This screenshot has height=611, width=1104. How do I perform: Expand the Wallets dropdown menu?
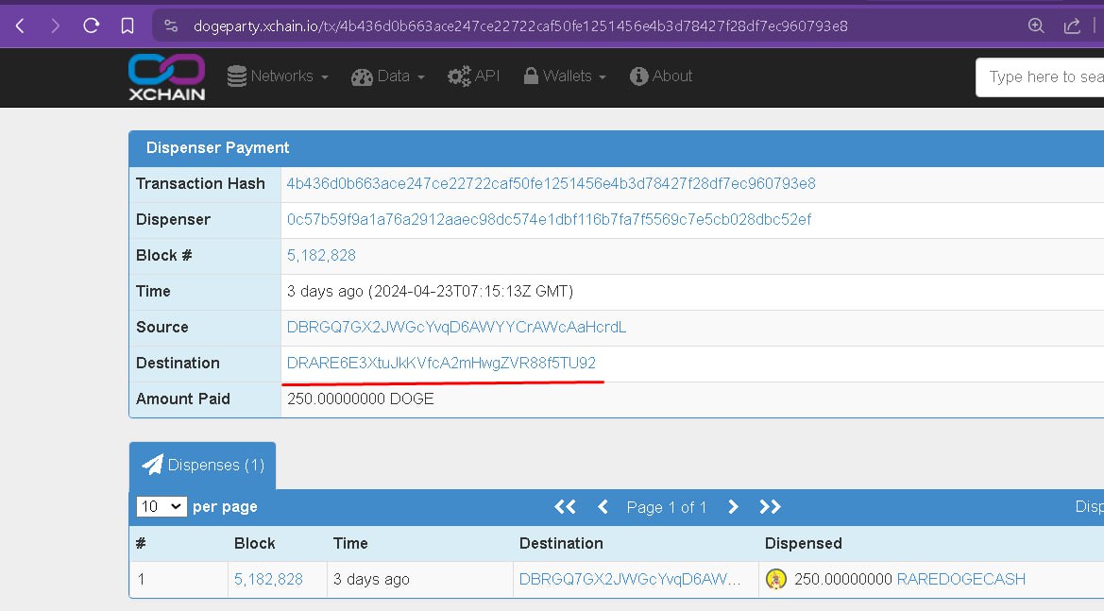click(x=565, y=76)
